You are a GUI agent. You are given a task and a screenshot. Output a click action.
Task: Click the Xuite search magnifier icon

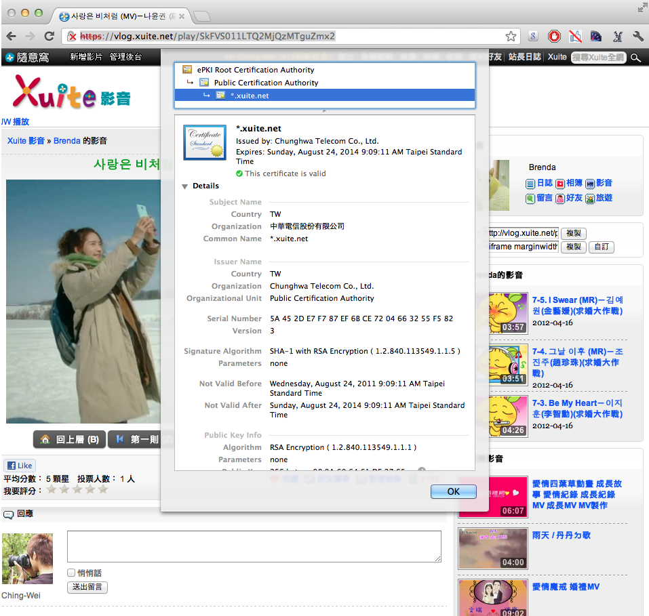click(635, 58)
